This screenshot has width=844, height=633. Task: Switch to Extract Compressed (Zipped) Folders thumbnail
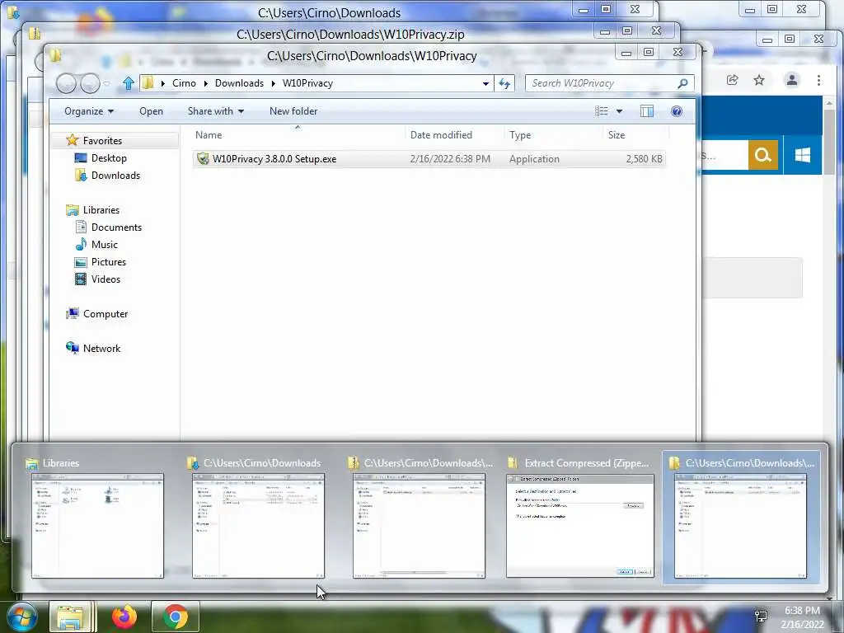click(x=580, y=526)
